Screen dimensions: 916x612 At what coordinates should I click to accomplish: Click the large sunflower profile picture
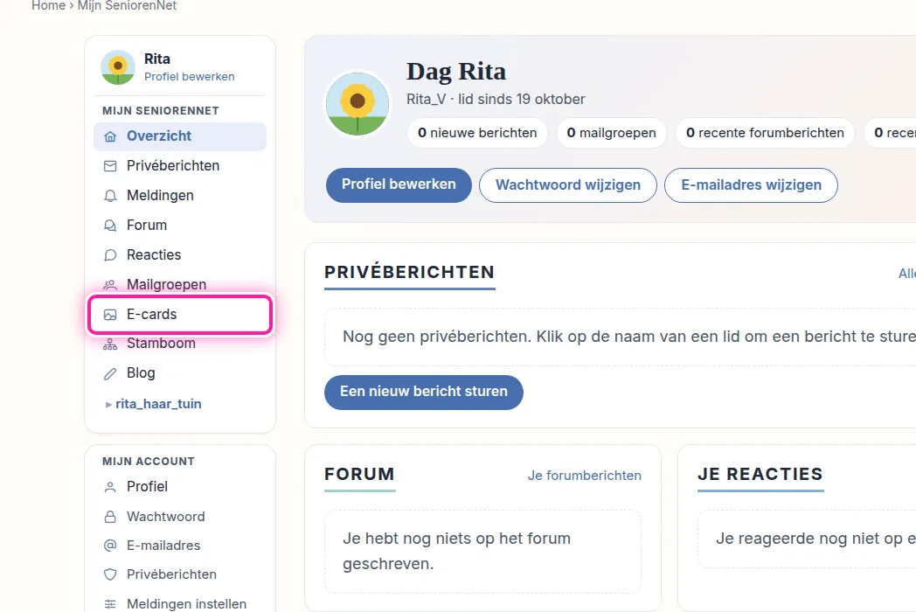(x=357, y=104)
